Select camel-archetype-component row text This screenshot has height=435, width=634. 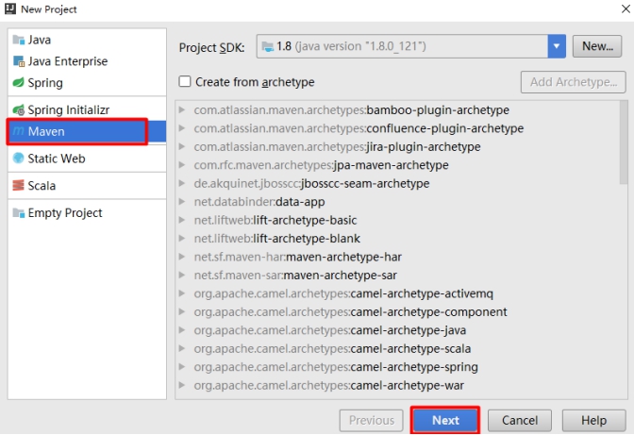coord(350,312)
